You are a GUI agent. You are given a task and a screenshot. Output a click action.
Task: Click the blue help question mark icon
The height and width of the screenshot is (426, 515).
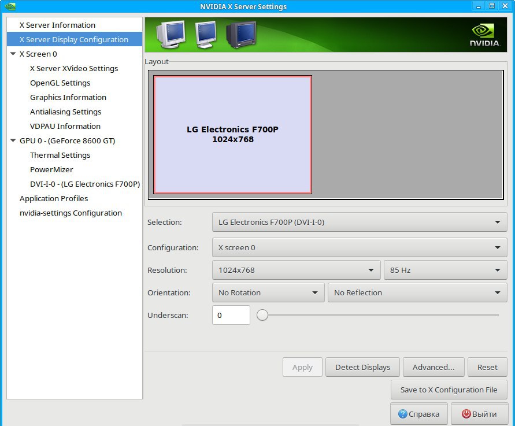tap(403, 414)
